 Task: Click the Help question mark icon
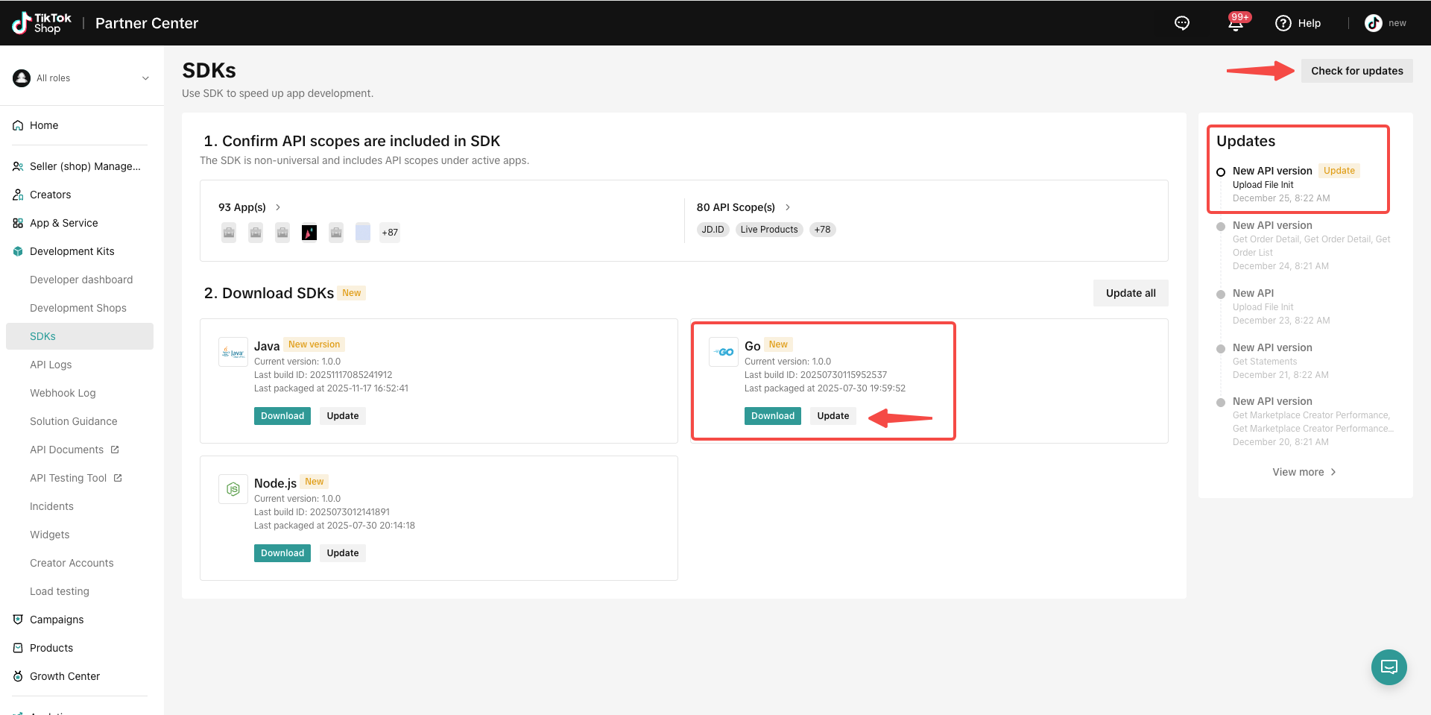[x=1283, y=23]
